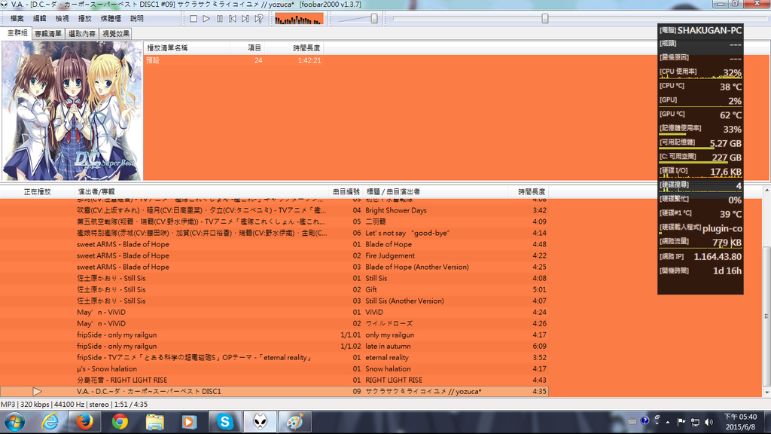This screenshot has width=771, height=434.
Task: Select the 預設 playlist row
Action: click(234, 60)
